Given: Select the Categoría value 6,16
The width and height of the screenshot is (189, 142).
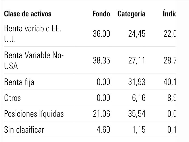Looking at the screenshot, I should pyautogui.click(x=138, y=98).
